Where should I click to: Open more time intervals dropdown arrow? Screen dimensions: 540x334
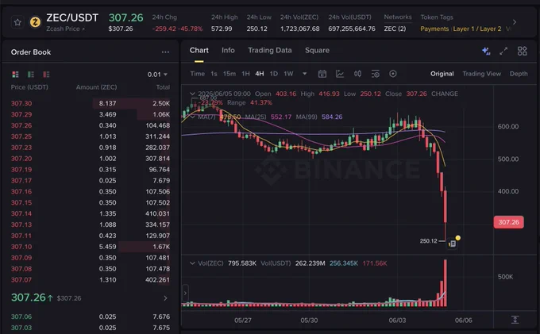304,74
